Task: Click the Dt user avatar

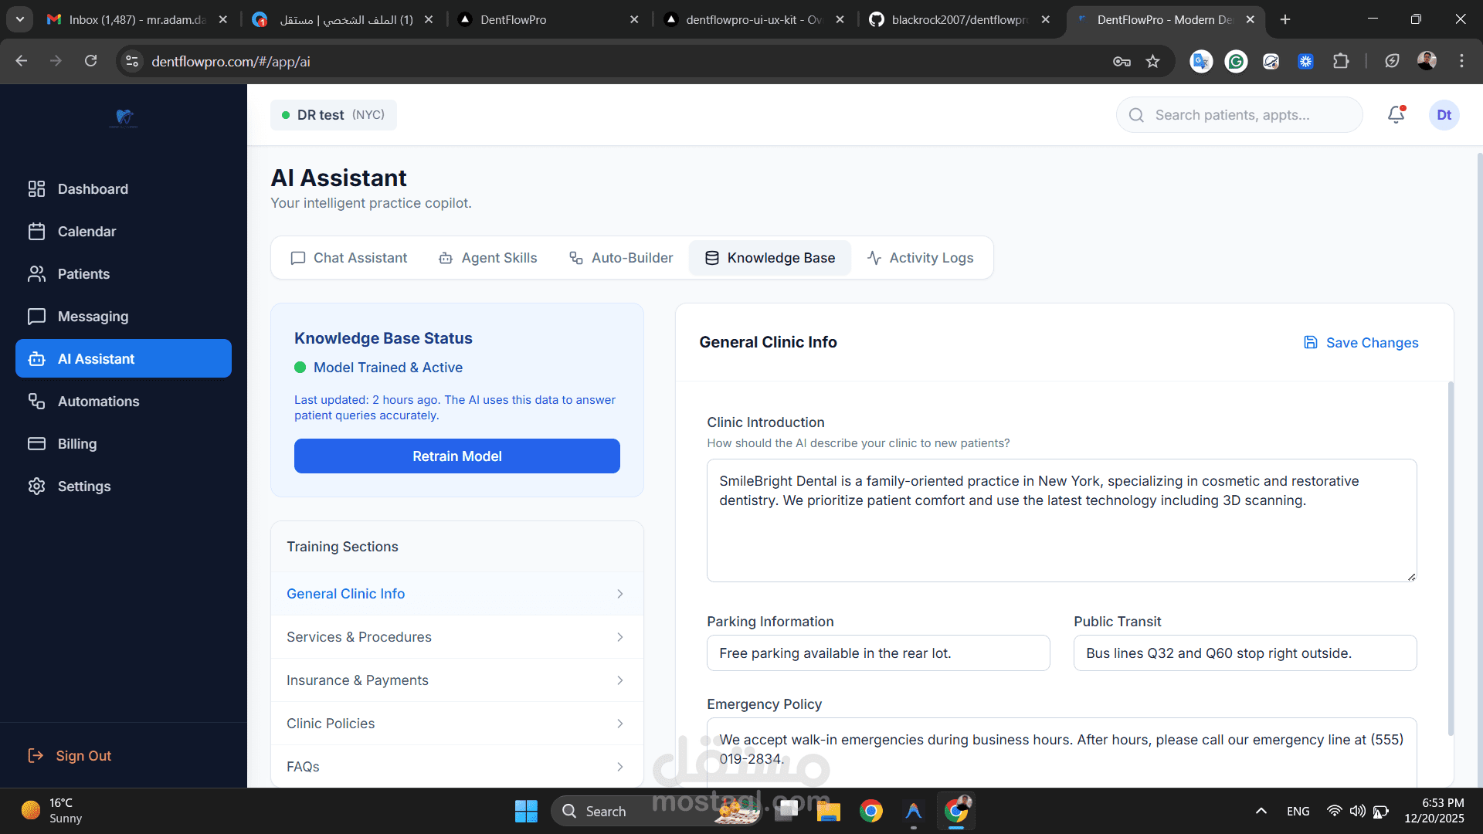Action: pyautogui.click(x=1444, y=115)
